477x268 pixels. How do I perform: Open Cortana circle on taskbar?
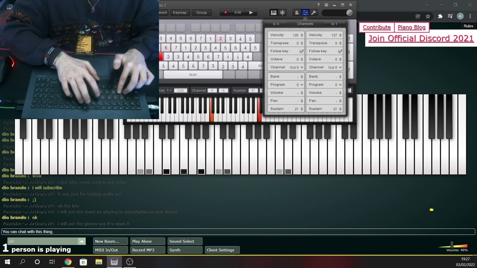tap(37, 262)
